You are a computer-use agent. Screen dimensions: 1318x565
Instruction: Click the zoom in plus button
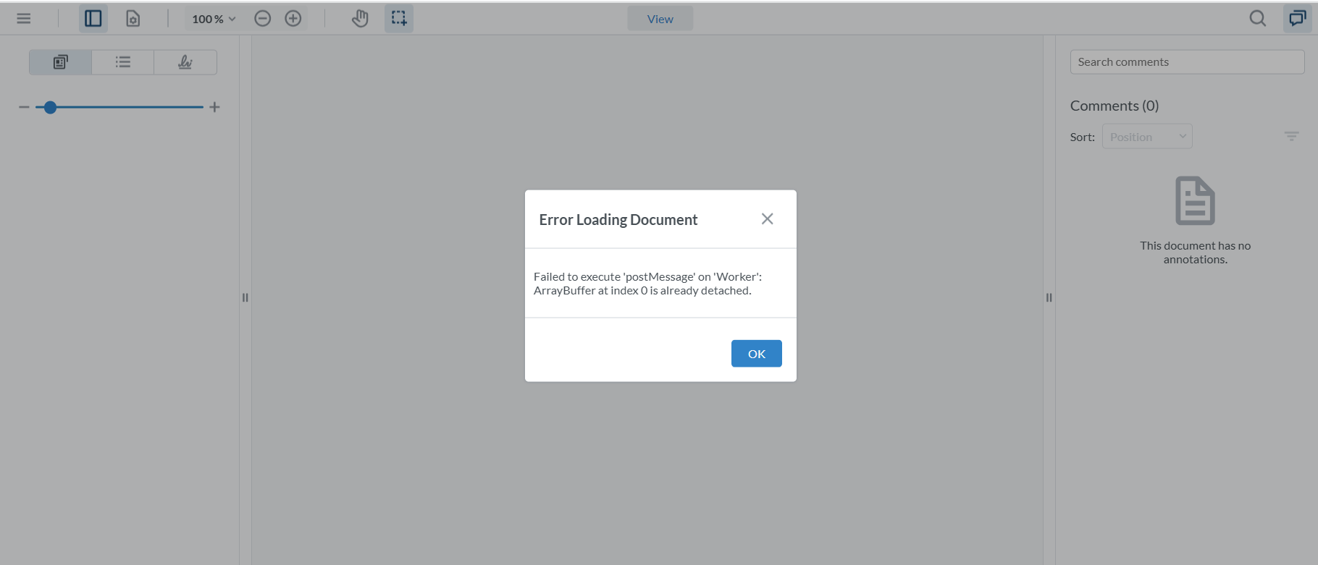(x=293, y=19)
